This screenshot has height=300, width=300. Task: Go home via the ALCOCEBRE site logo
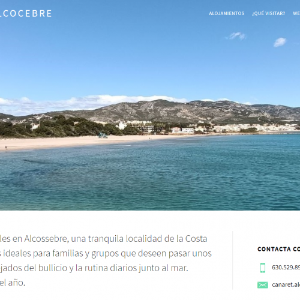tap(26, 14)
